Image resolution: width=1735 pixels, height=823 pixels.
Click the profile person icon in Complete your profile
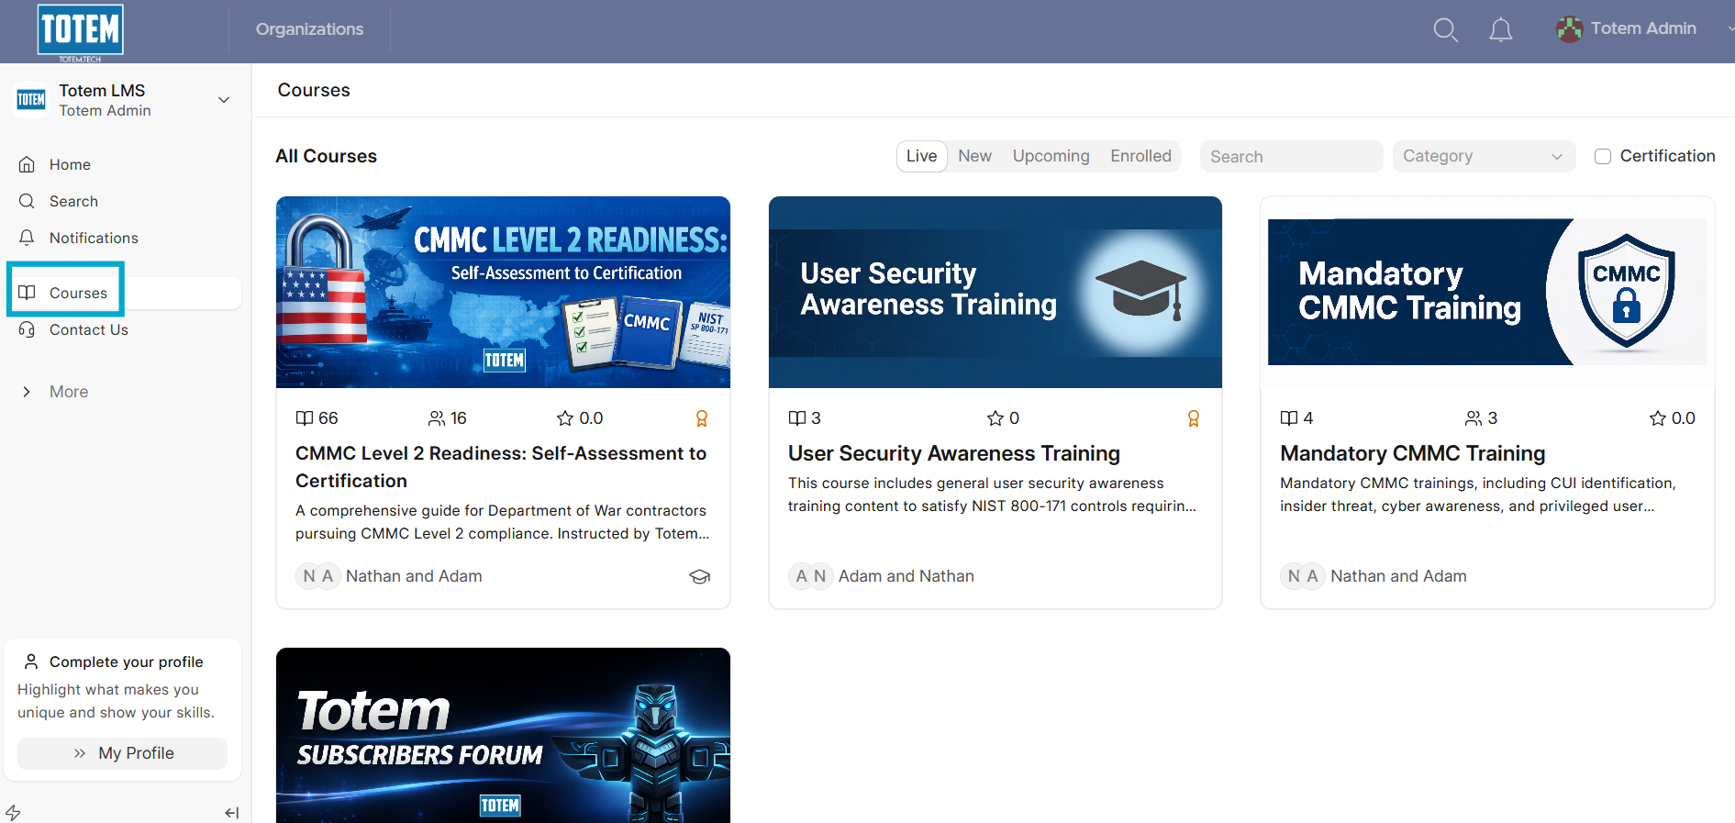[x=31, y=662]
